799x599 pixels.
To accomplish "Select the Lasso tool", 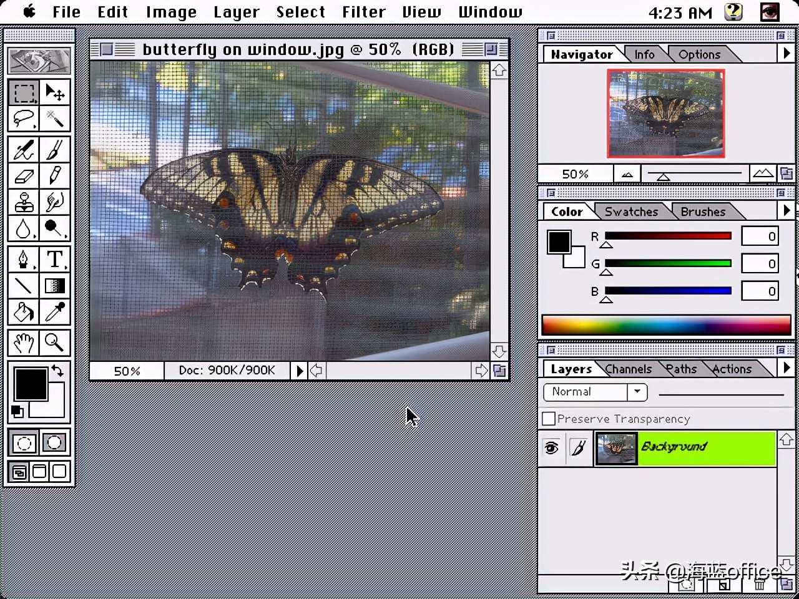I will [x=24, y=118].
